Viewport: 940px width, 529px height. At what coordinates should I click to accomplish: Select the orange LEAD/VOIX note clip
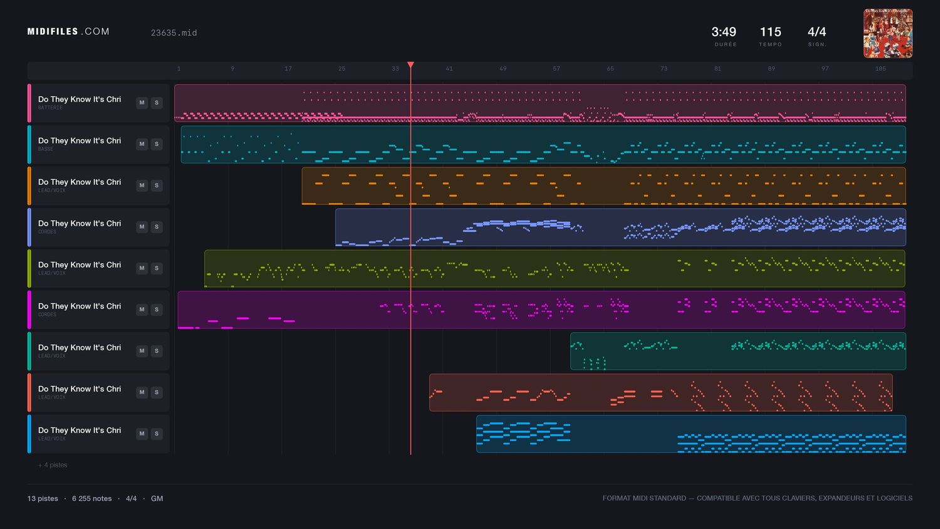pos(603,186)
